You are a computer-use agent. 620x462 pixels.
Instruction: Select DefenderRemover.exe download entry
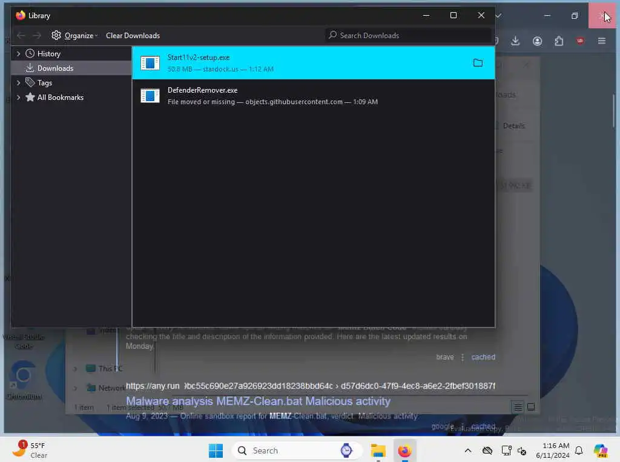(x=313, y=96)
